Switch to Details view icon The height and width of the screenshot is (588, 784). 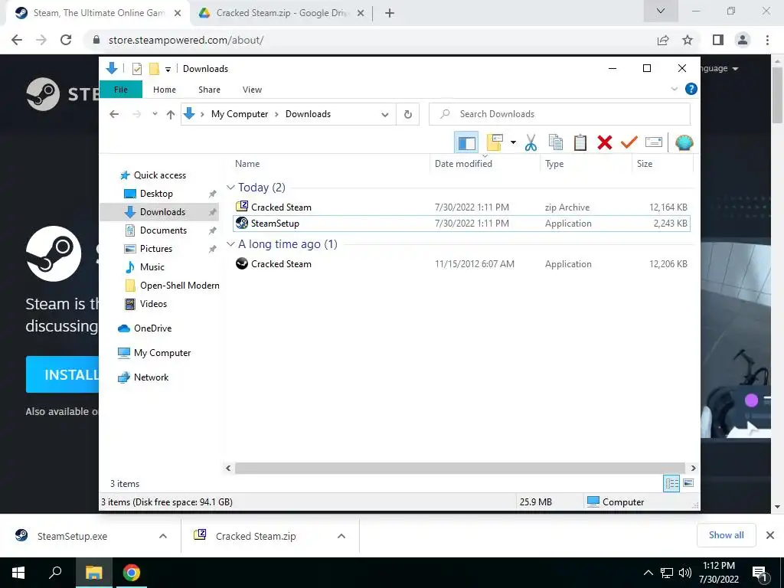coord(671,483)
